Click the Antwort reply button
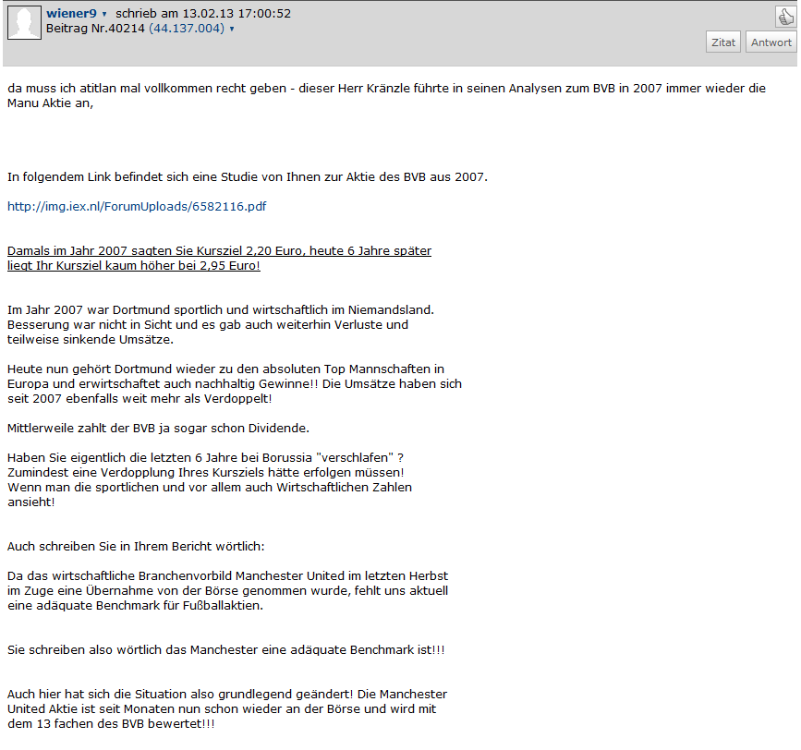801x750 pixels. pyautogui.click(x=771, y=42)
